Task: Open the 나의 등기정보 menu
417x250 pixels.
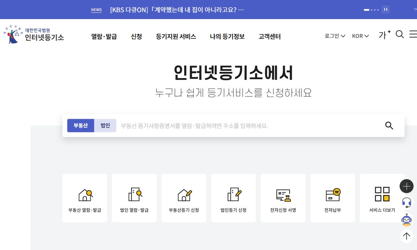Action: [227, 36]
